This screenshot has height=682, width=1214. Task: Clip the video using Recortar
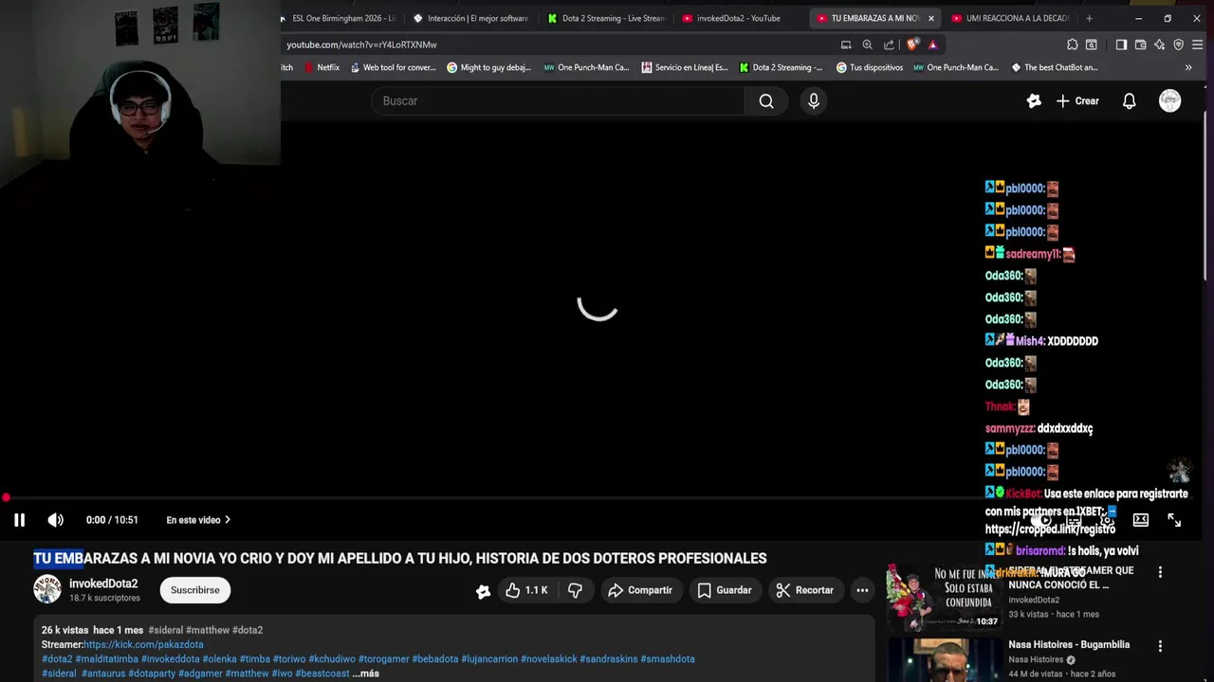pos(804,590)
